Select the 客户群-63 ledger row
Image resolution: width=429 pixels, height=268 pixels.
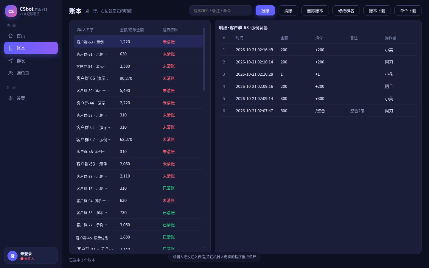[138, 42]
